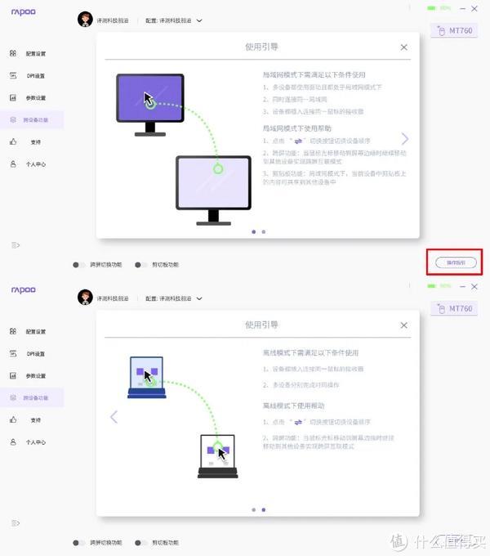Minimize the lower Rapoo window
This screenshot has height=556, width=490.
coord(462,286)
